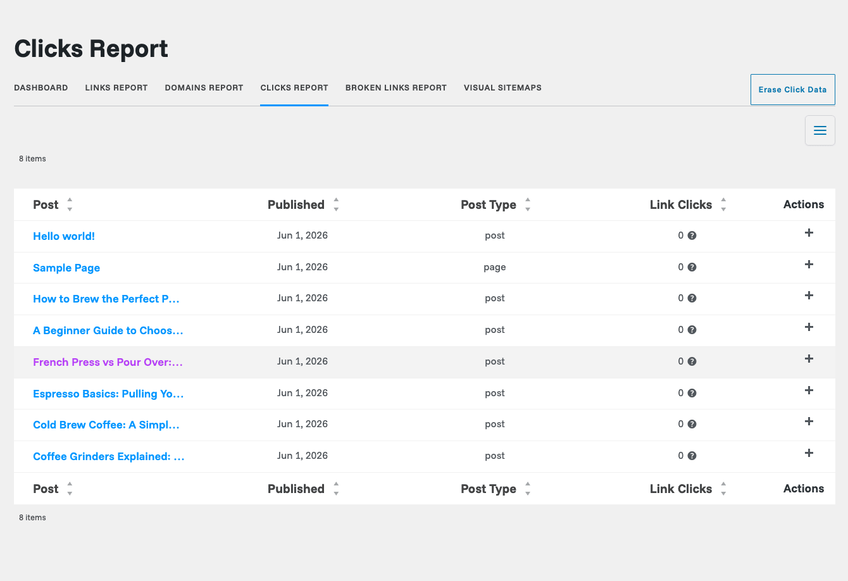
Task: Expand A Beginner Guide row plus icon
Action: tap(809, 327)
